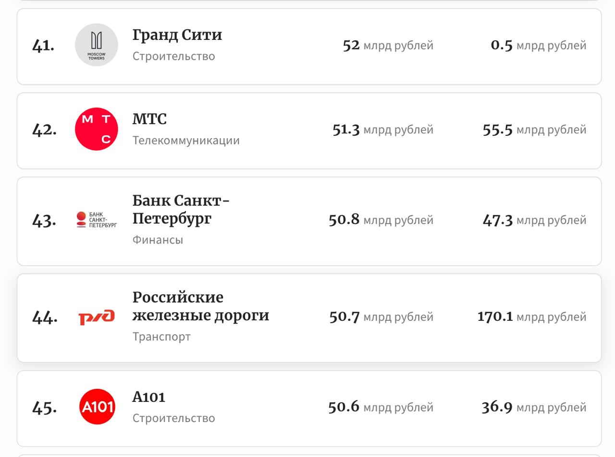Click the 55.5 млрд рублей figure
The height and width of the screenshot is (457, 615).
coord(535,129)
